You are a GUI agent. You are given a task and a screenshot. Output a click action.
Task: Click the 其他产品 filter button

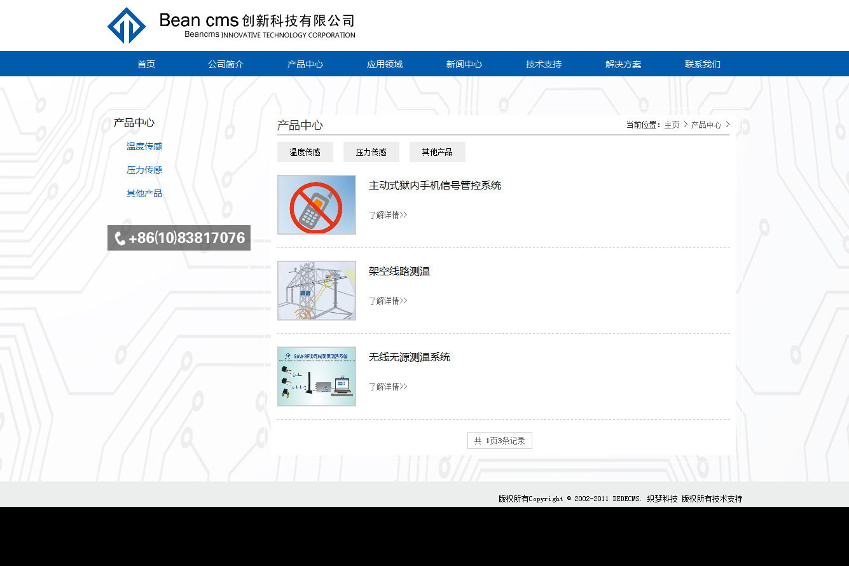438,152
